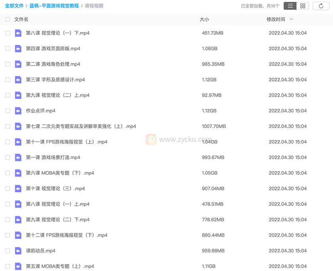333x271 pixels.
Task: Check the box for 第二课 游戏角色处理.mp4
Action: [8, 64]
